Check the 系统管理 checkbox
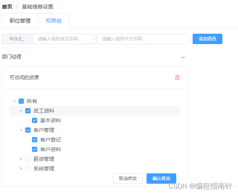 28,169
